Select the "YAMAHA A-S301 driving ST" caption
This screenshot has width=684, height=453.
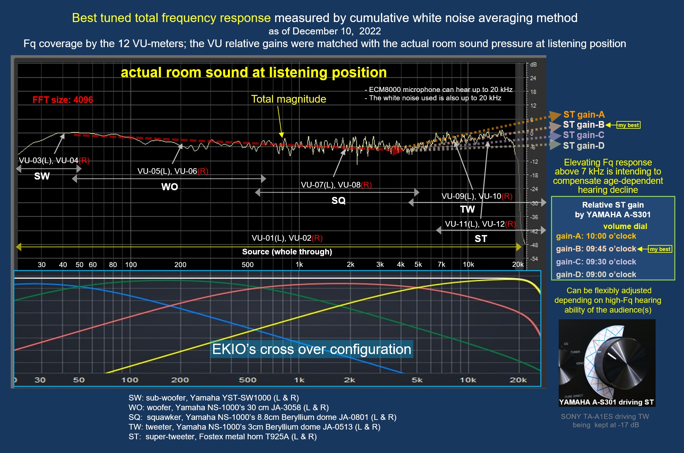(x=606, y=402)
